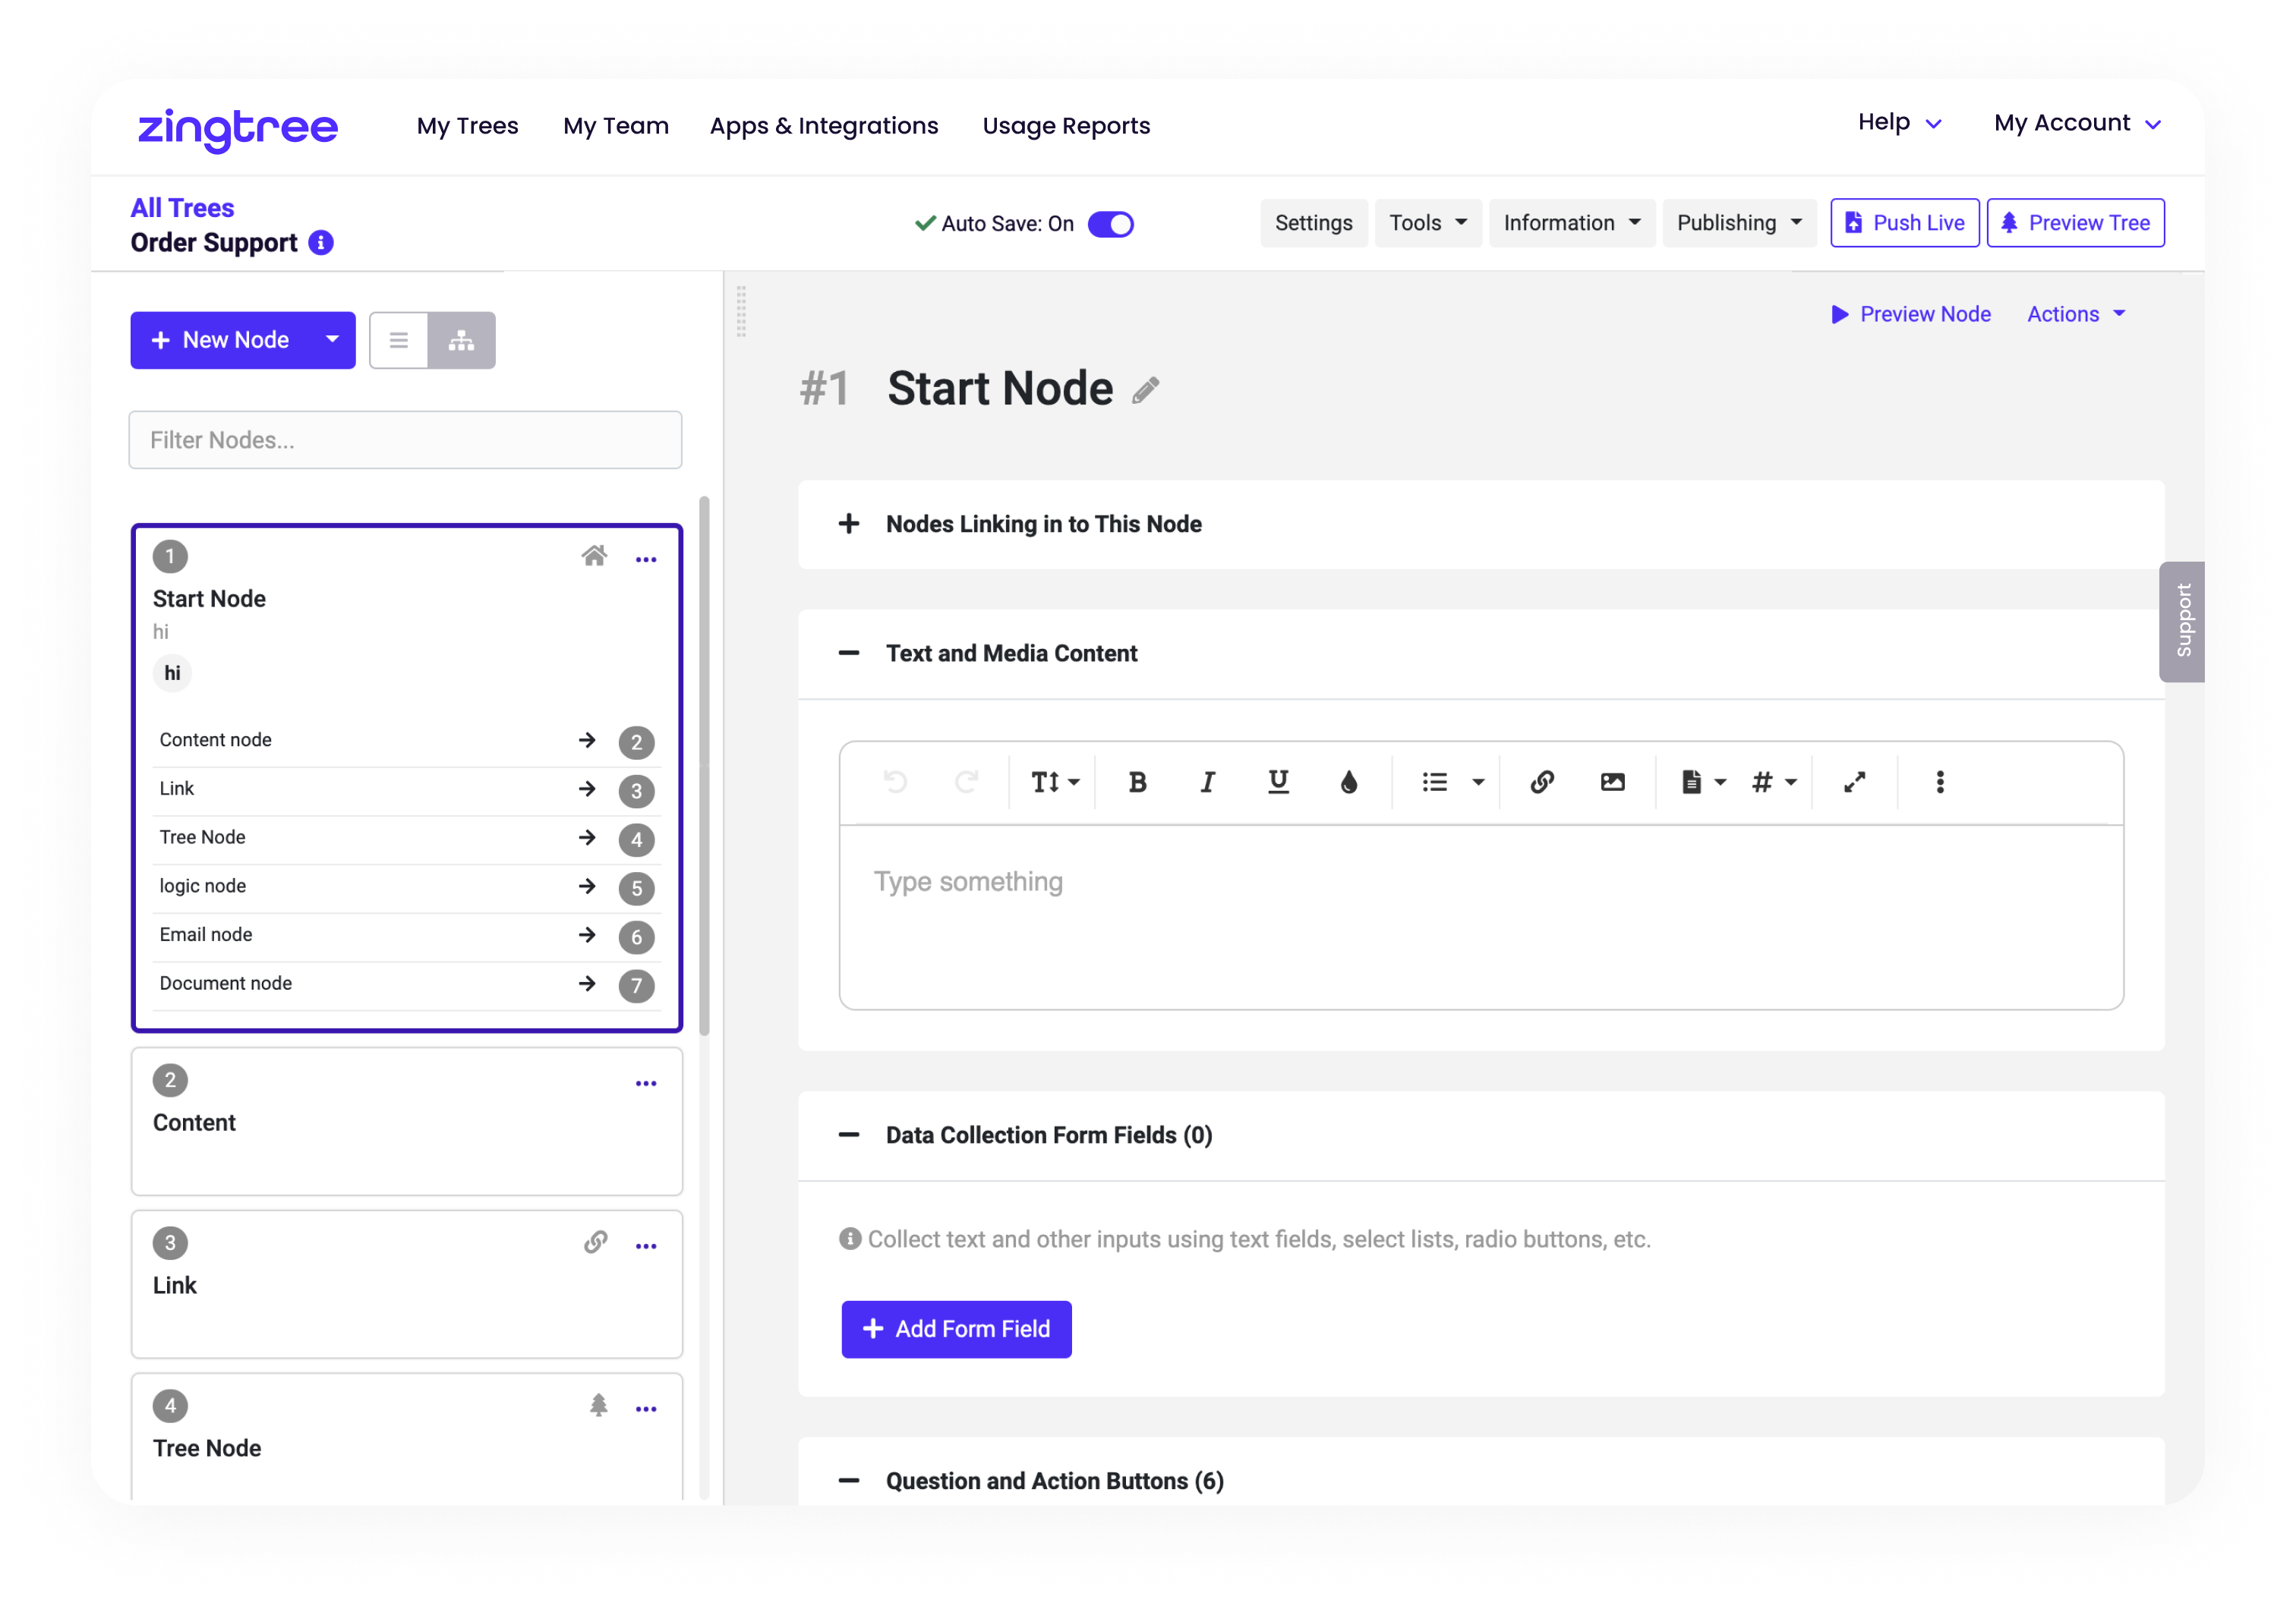Image resolution: width=2296 pixels, height=1609 pixels.
Task: Go to My Trees in top navigation
Action: (468, 126)
